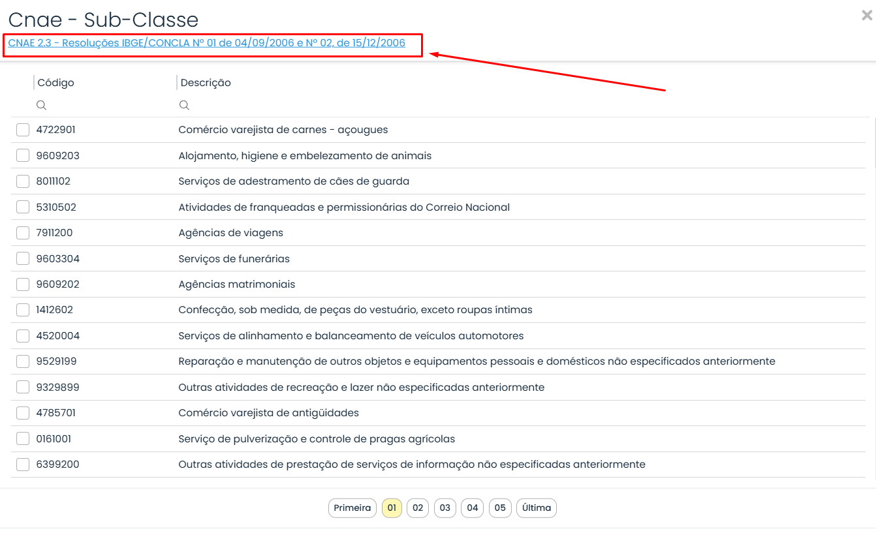
Task: Click description Comércio varejista de carnes - açougues
Action: tap(283, 130)
